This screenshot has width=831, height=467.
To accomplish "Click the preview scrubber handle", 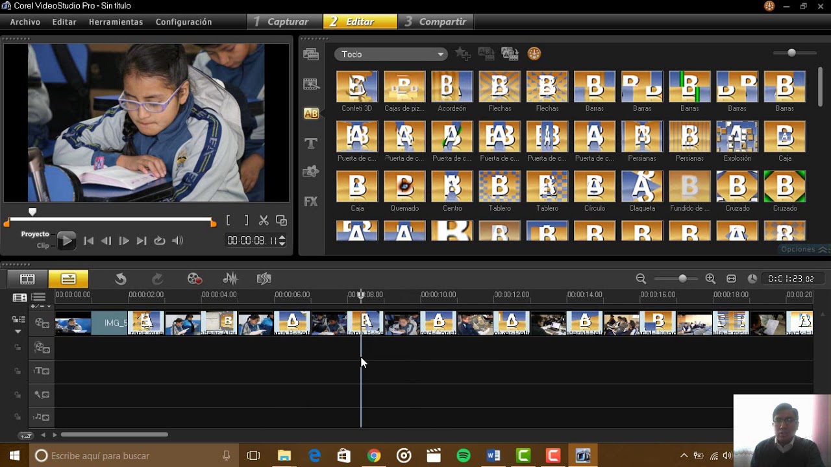I will pyautogui.click(x=32, y=212).
